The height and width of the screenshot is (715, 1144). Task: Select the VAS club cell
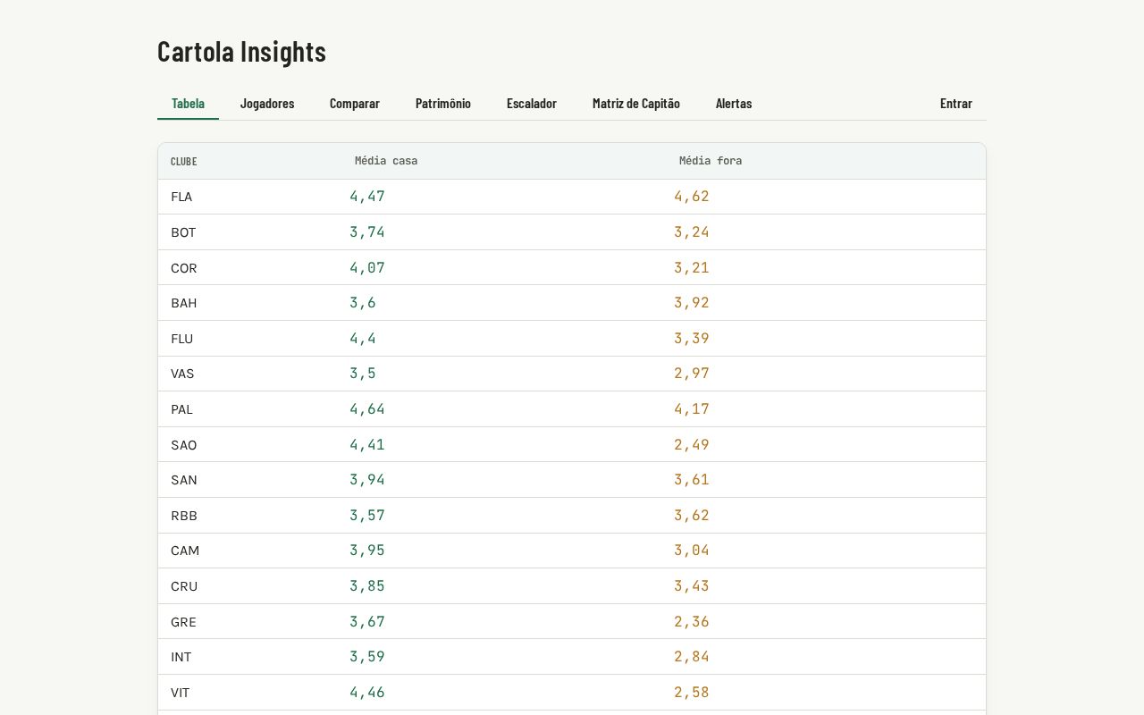pyautogui.click(x=182, y=374)
